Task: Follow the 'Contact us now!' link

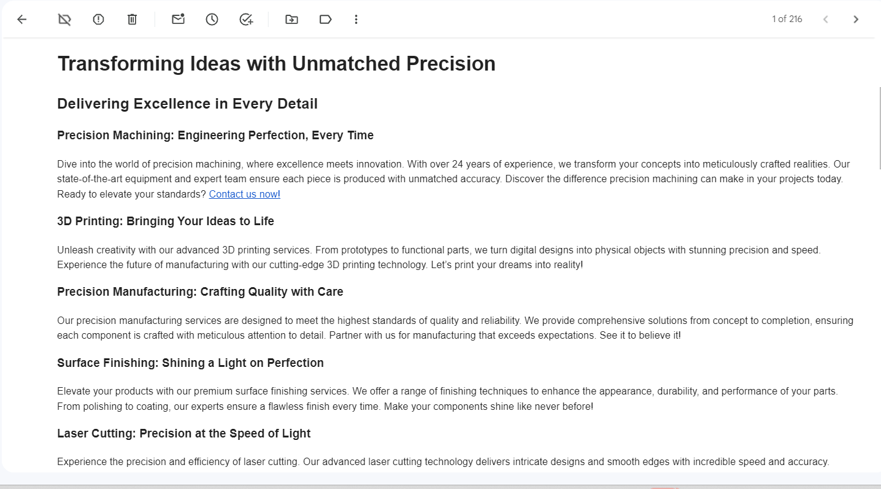Action: pos(245,194)
